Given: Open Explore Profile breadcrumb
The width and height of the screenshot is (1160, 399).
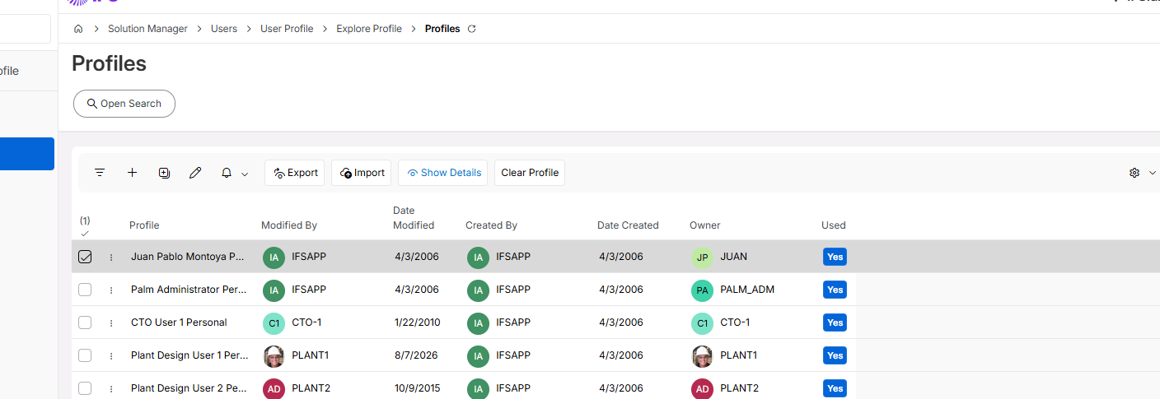Looking at the screenshot, I should coord(369,29).
